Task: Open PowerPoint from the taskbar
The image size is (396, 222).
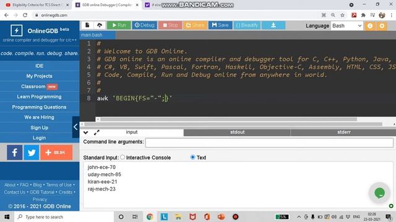Action: (222, 216)
